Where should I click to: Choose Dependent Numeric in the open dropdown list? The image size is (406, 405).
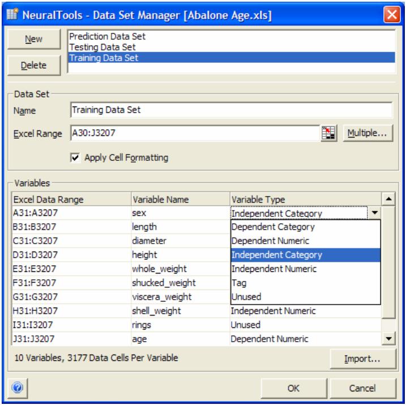point(305,241)
